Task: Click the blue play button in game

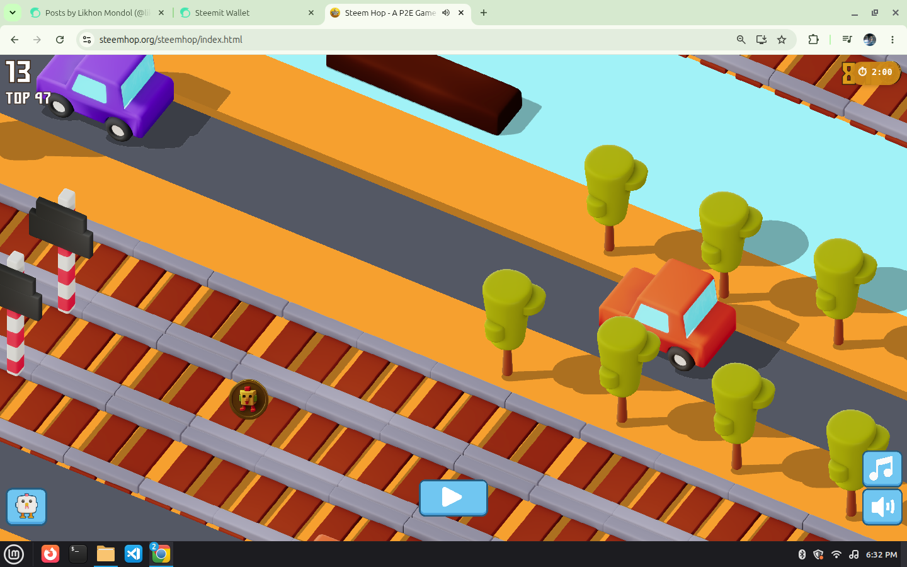Action: point(453,498)
